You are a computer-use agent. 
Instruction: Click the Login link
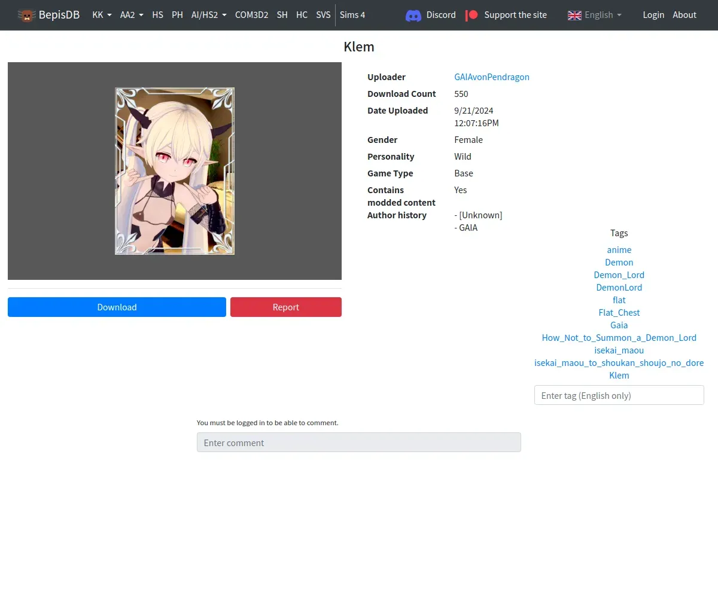[x=653, y=15]
